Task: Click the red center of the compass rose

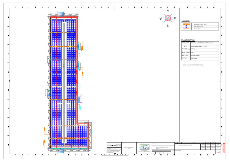Action: point(168,18)
